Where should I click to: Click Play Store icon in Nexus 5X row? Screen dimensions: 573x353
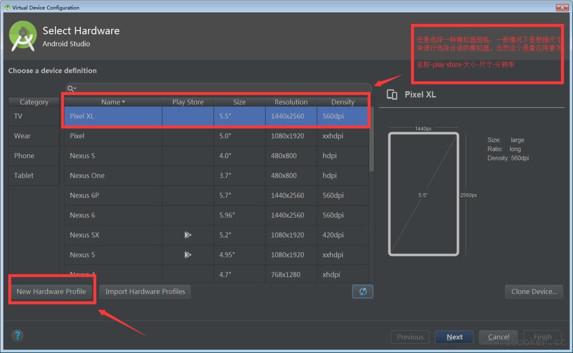pyautogui.click(x=188, y=235)
